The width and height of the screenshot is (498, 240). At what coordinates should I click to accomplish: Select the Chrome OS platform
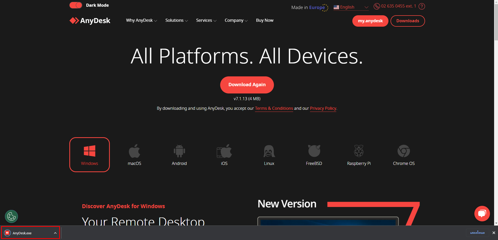404,155
